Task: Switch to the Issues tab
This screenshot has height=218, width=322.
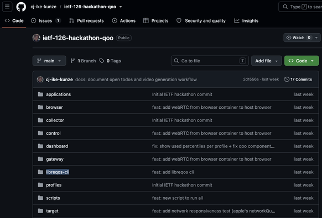Action: 45,20
